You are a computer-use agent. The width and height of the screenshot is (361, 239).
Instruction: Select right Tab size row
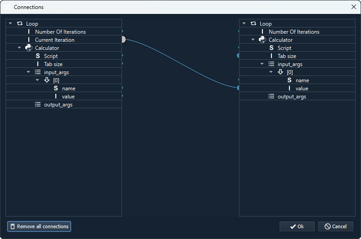click(x=297, y=56)
